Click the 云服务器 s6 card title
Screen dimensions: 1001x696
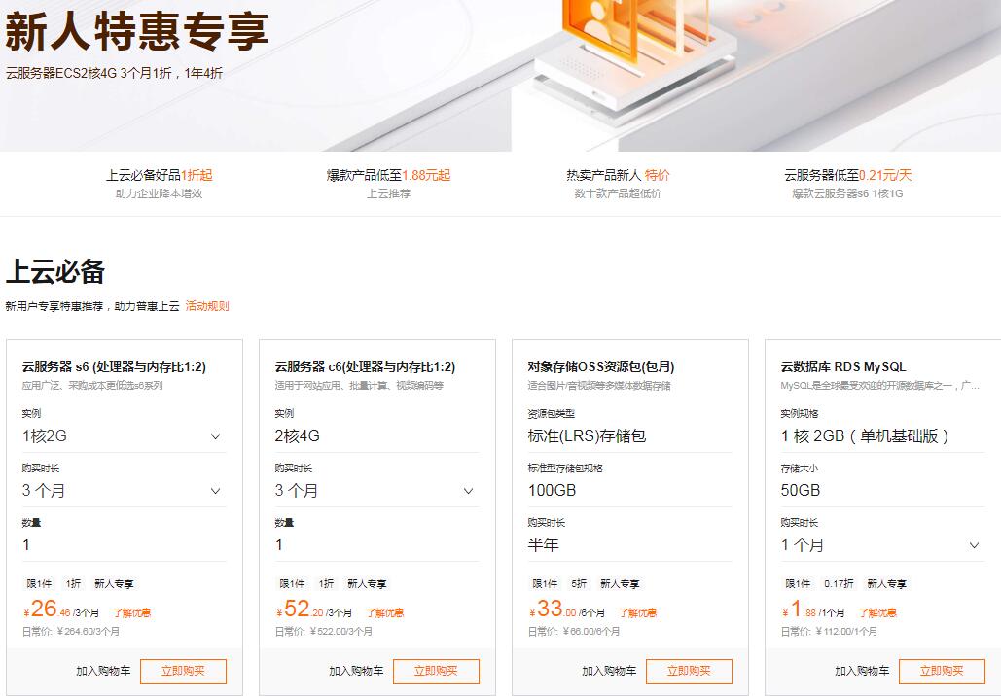click(114, 366)
